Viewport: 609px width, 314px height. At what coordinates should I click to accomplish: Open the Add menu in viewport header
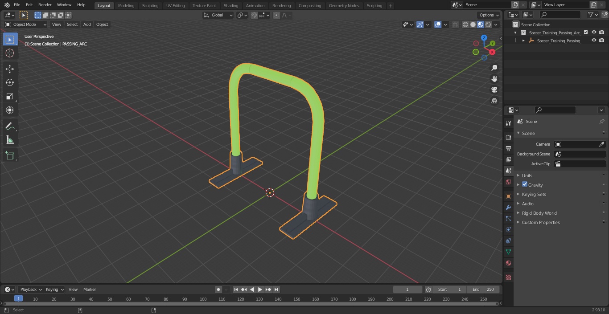(87, 24)
